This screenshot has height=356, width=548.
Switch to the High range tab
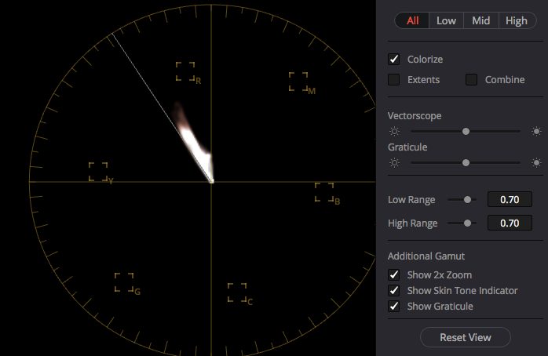click(x=517, y=21)
